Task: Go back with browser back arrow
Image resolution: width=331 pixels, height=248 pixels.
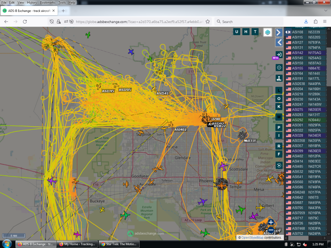Action: tap(6, 22)
